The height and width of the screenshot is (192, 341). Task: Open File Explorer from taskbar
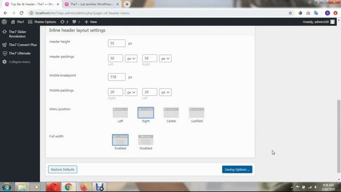point(22,187)
